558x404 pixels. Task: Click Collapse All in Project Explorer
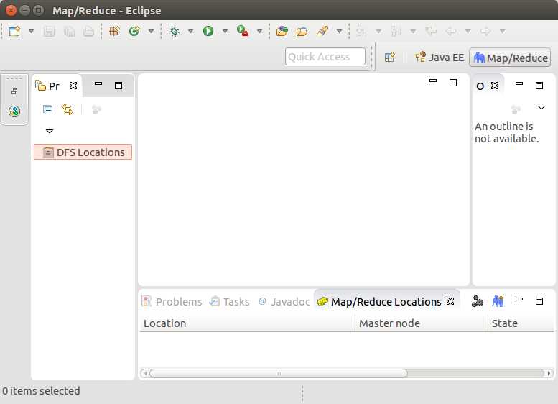click(x=47, y=109)
